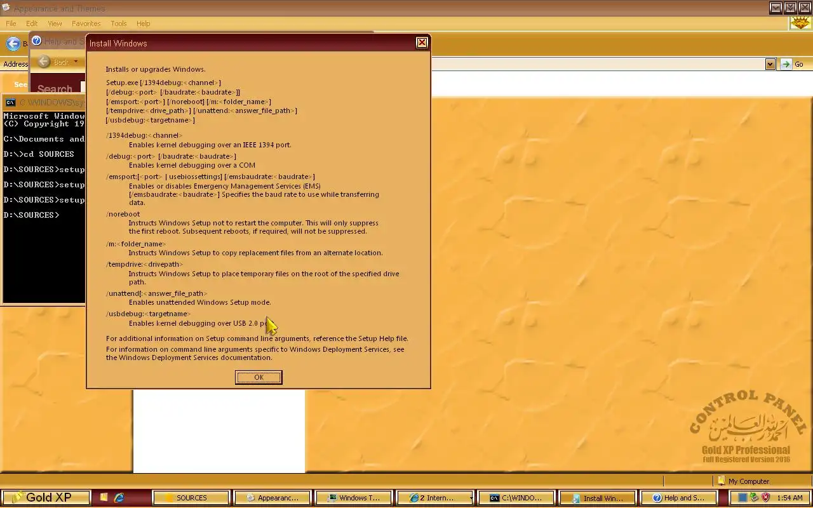Click the green system tray icon
Screen dimensions: 813x508
pyautogui.click(x=754, y=498)
